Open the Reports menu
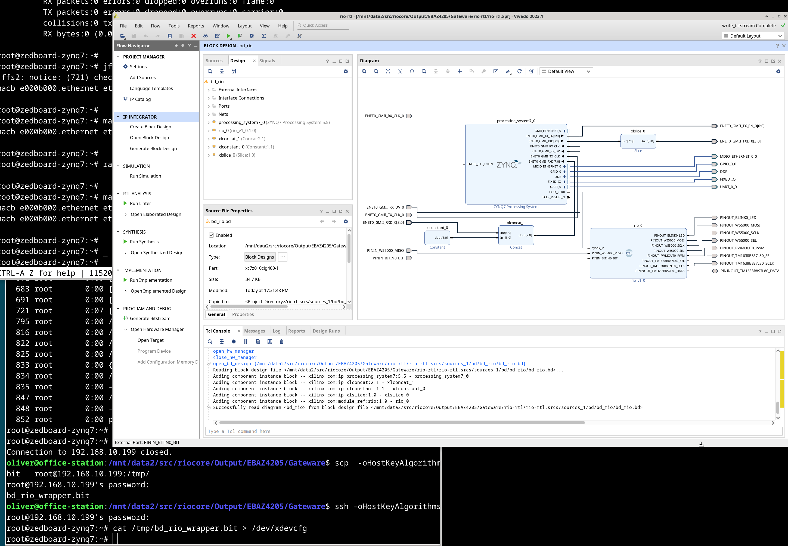 (x=196, y=26)
